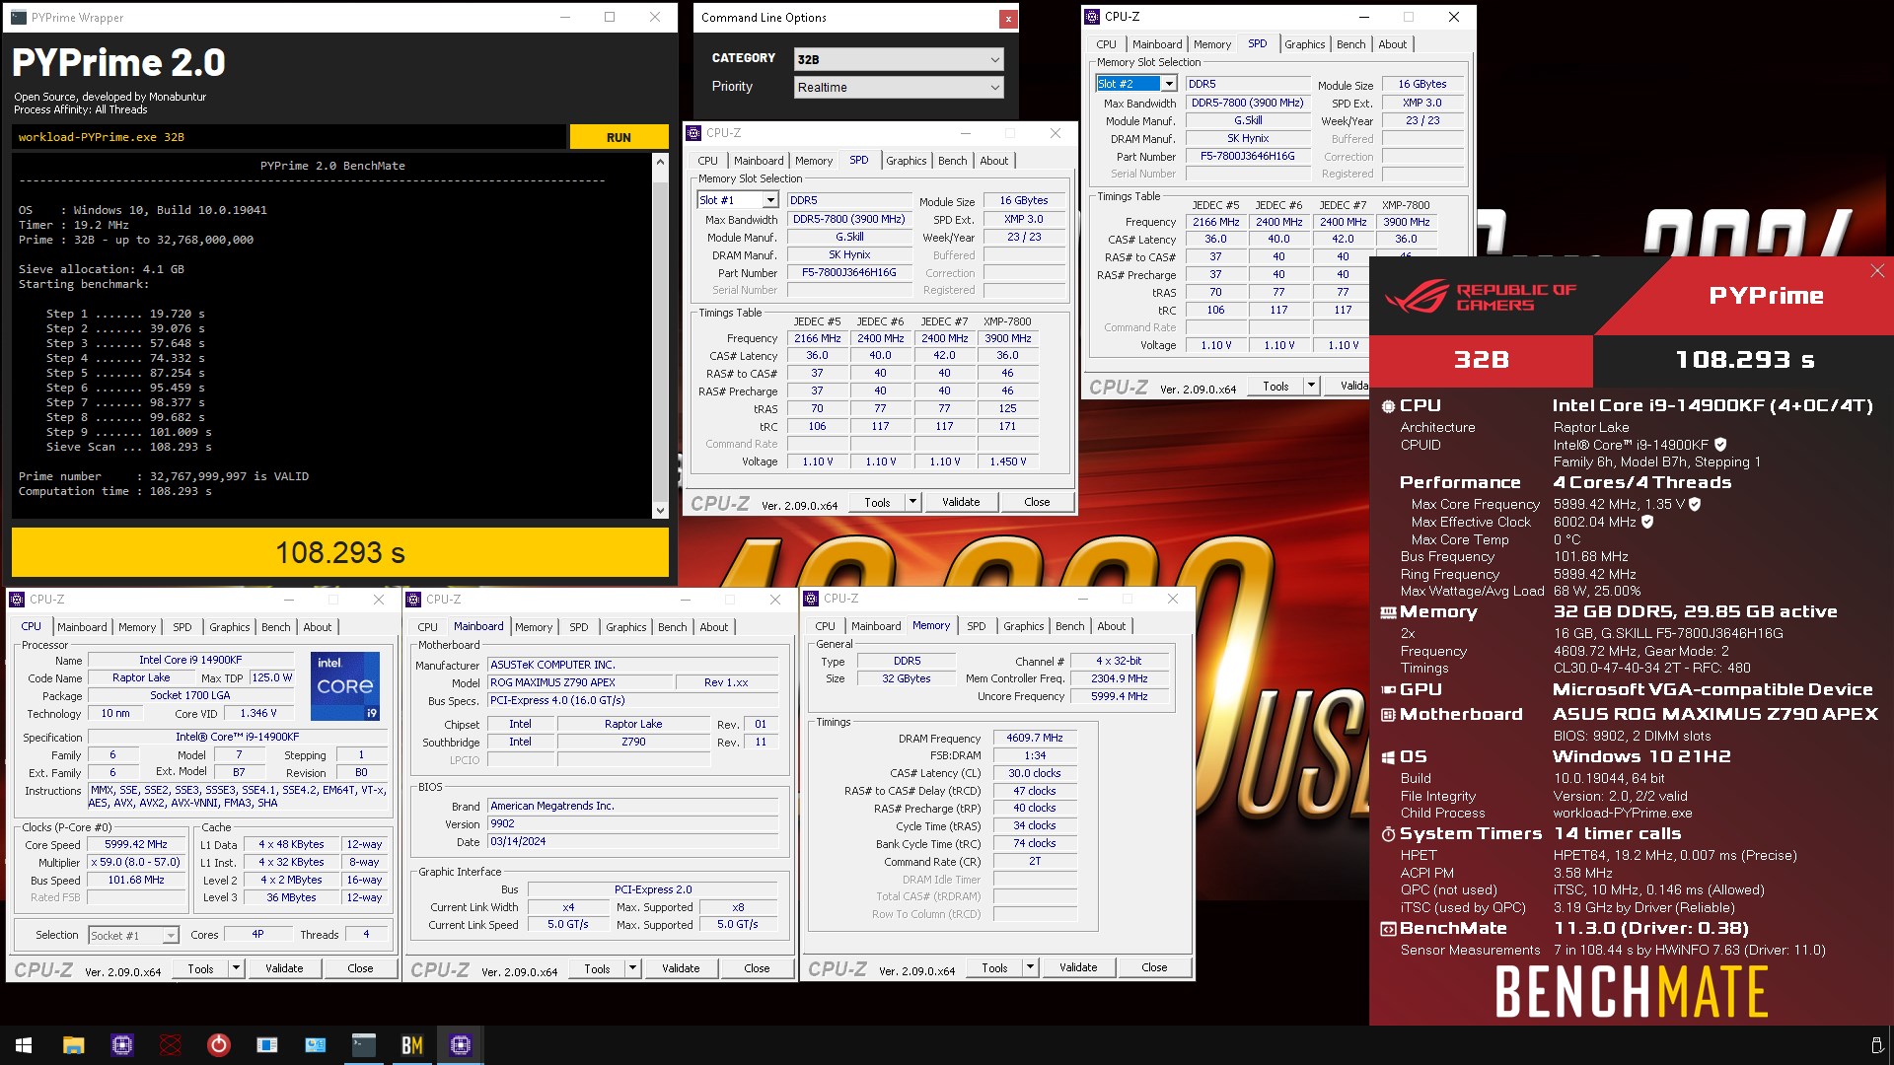Open Windows Start menu
1894x1065 pixels.
click(x=24, y=1045)
